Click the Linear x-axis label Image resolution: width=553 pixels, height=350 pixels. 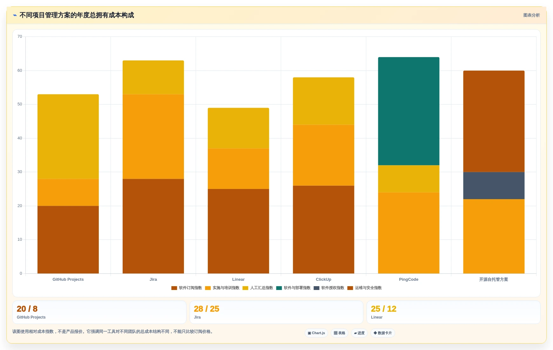[x=238, y=279]
